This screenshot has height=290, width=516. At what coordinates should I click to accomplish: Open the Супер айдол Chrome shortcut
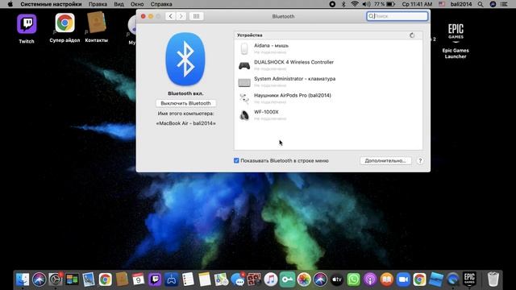64,23
